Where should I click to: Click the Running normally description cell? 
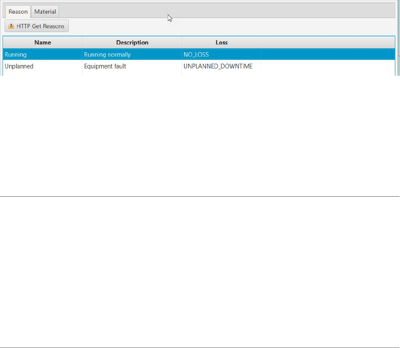(132, 54)
